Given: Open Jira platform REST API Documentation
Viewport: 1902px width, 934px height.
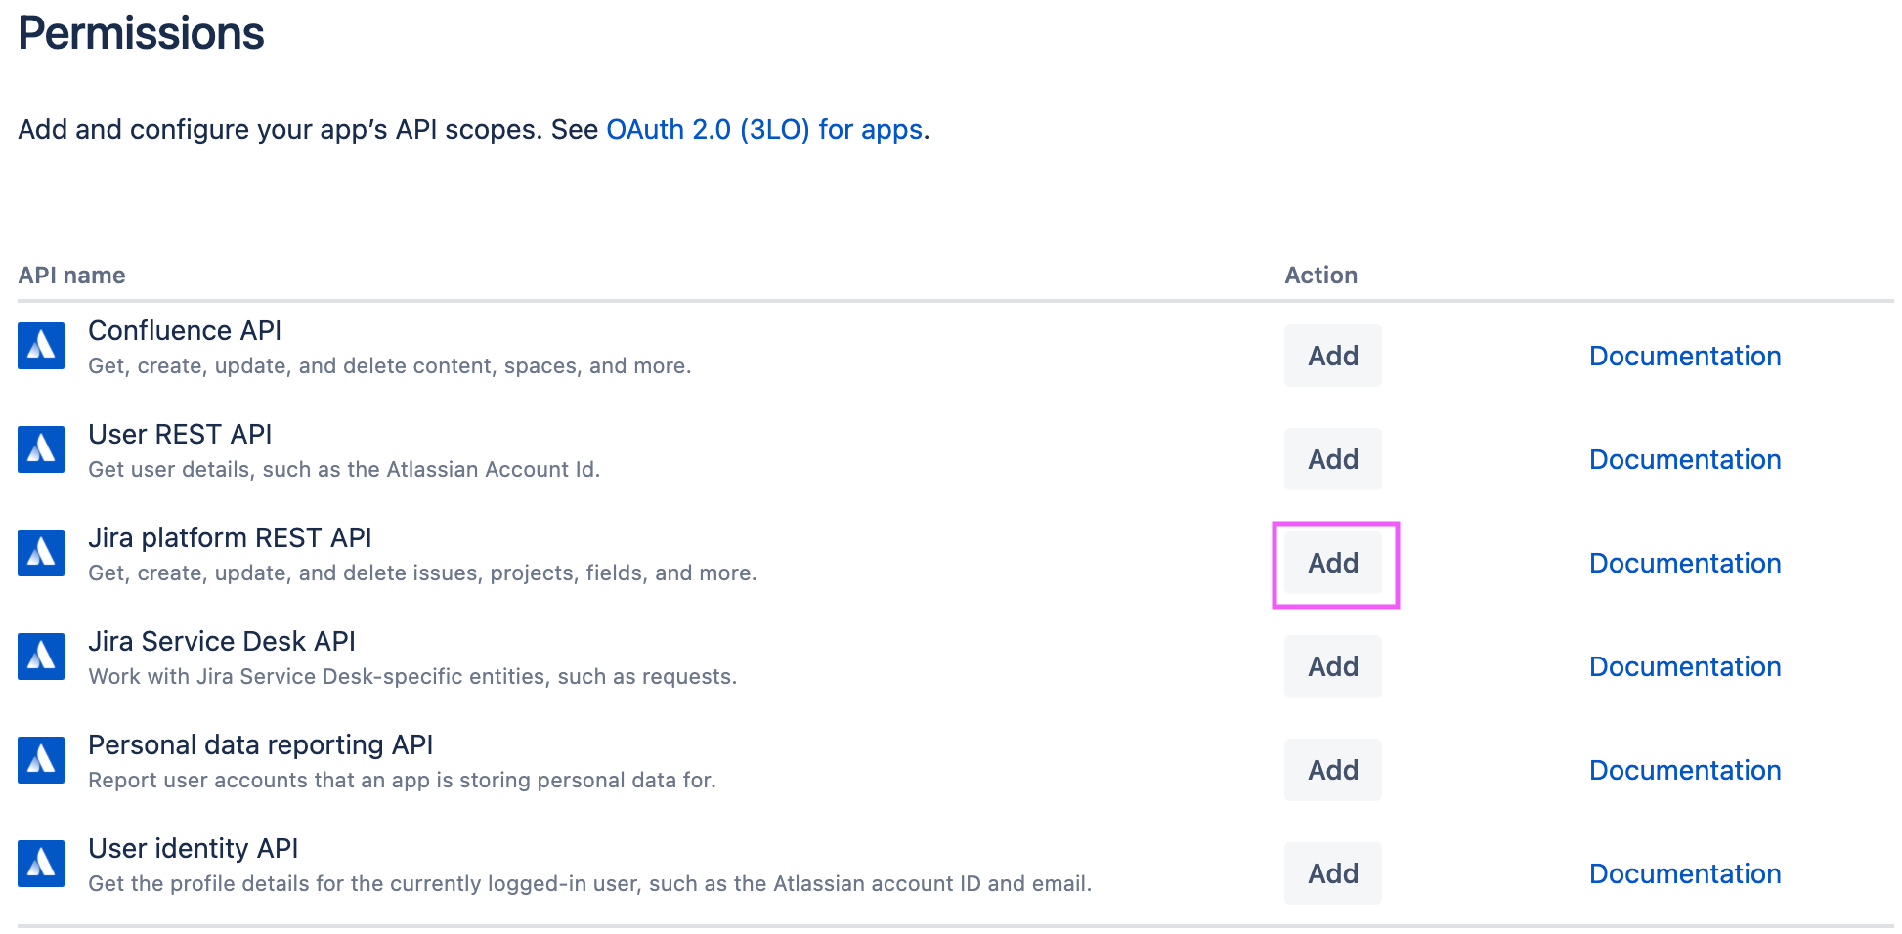Looking at the screenshot, I should pyautogui.click(x=1684, y=563).
